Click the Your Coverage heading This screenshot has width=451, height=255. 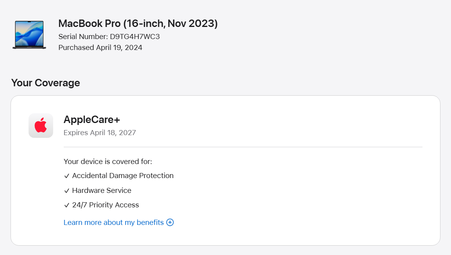(46, 83)
